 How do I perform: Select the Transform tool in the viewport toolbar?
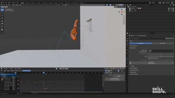2,24
